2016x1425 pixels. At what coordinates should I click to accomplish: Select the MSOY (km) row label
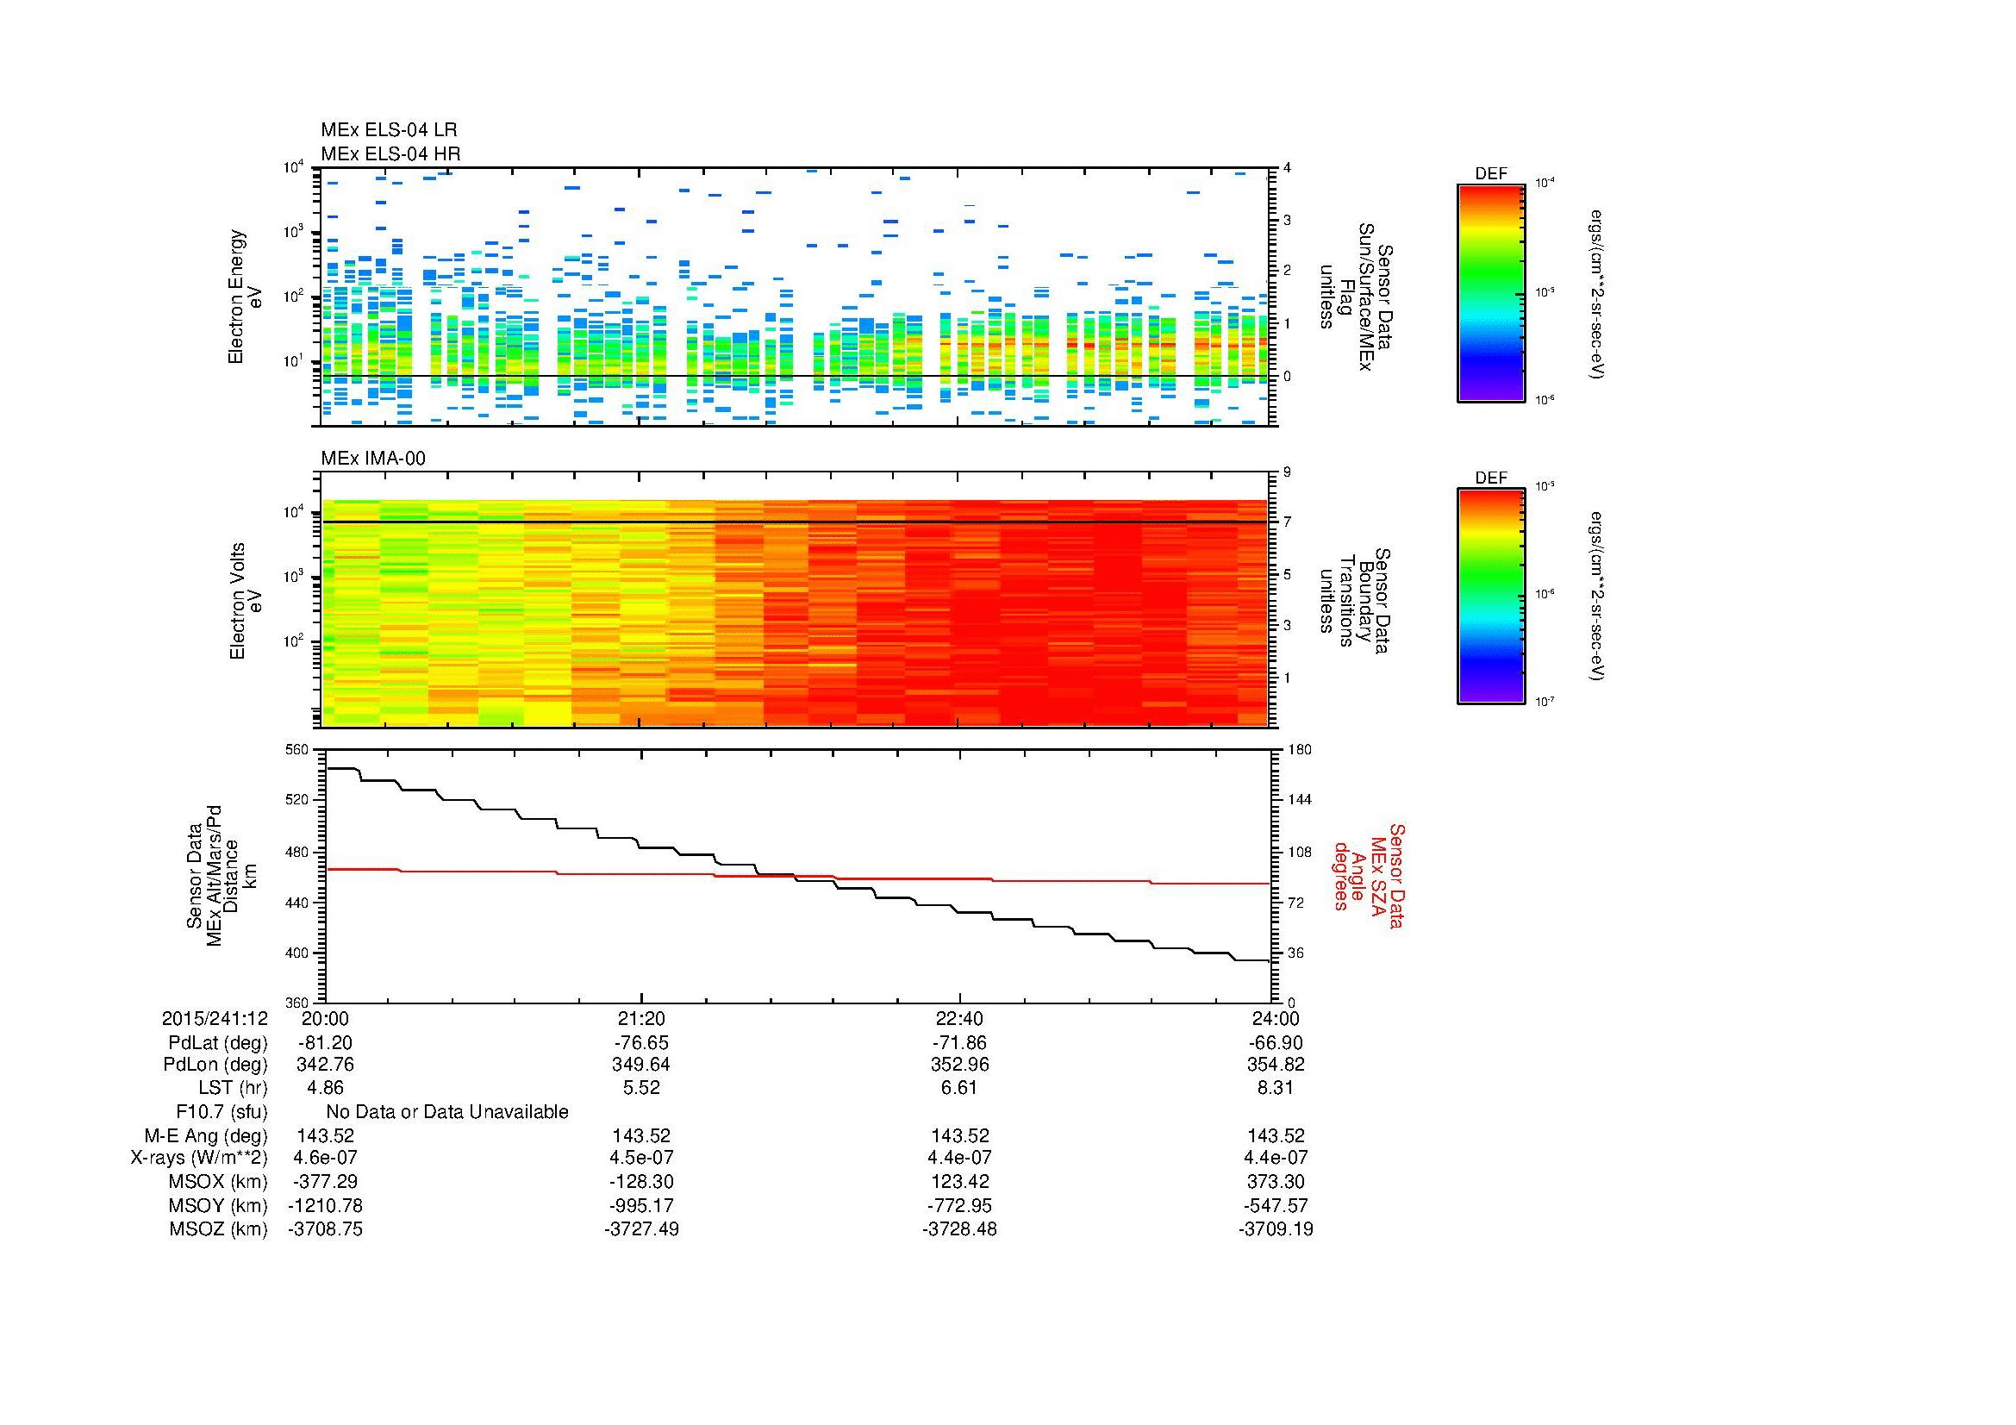[x=218, y=1205]
